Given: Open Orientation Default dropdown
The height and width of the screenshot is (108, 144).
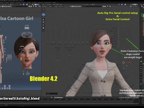Looking at the screenshot, I should (50, 6).
